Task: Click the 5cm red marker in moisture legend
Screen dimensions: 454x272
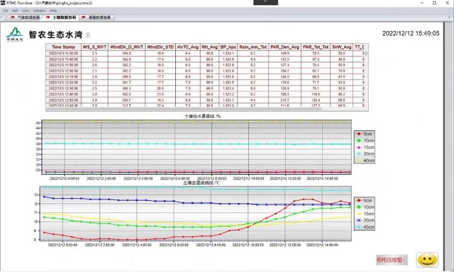Action: coord(359,134)
